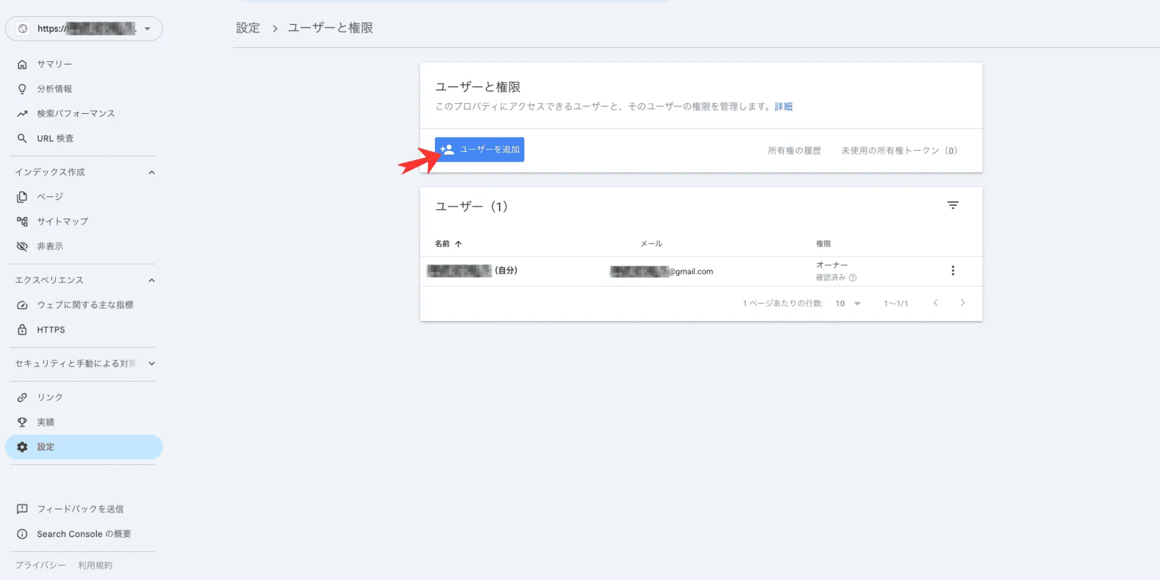Click the フィードバックを送信 feedback icon
The height and width of the screenshot is (580, 1160).
coord(22,509)
